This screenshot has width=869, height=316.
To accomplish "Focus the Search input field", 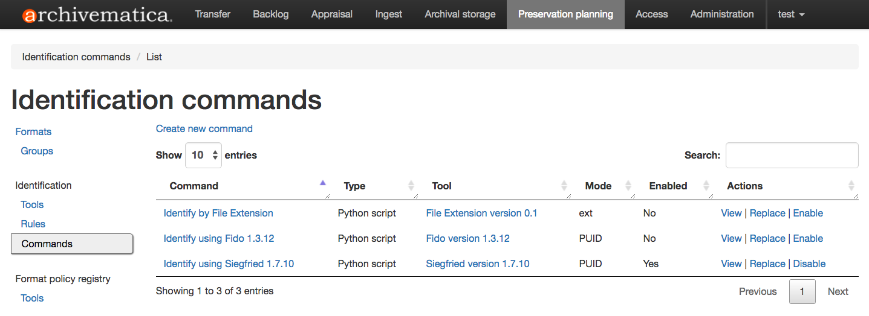I will [792, 155].
